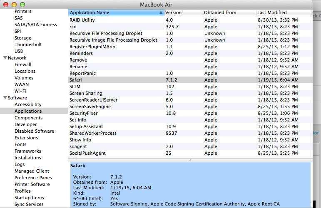Open Startup Items in sidebar

[29, 198]
